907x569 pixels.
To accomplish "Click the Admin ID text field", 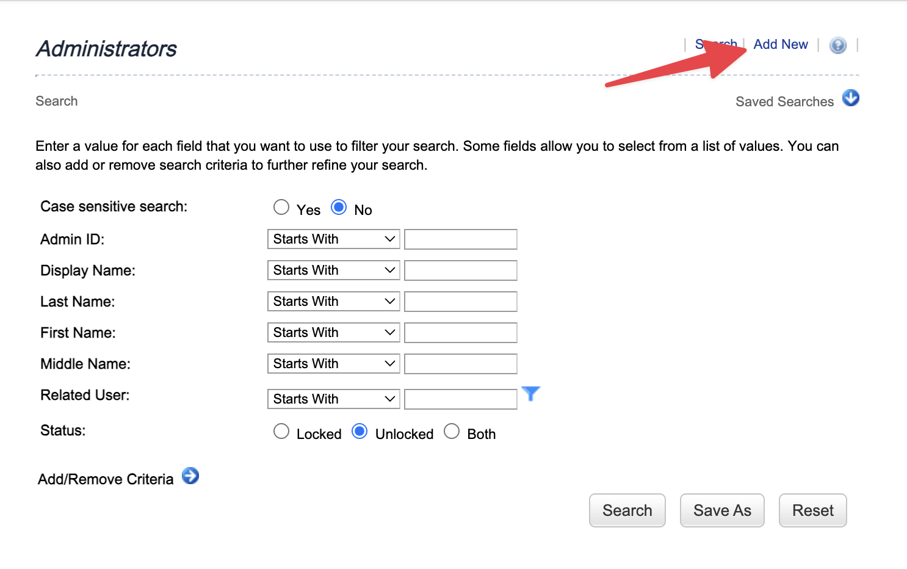I will click(461, 239).
